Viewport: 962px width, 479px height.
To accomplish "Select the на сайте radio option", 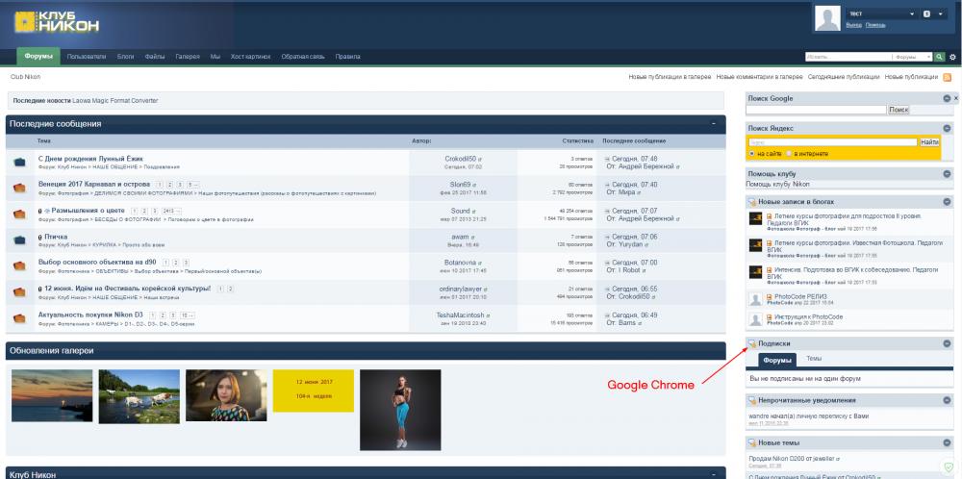I will pos(751,153).
